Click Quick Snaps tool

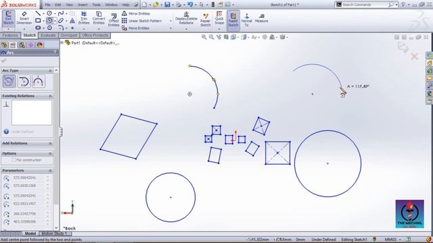pyautogui.click(x=219, y=18)
